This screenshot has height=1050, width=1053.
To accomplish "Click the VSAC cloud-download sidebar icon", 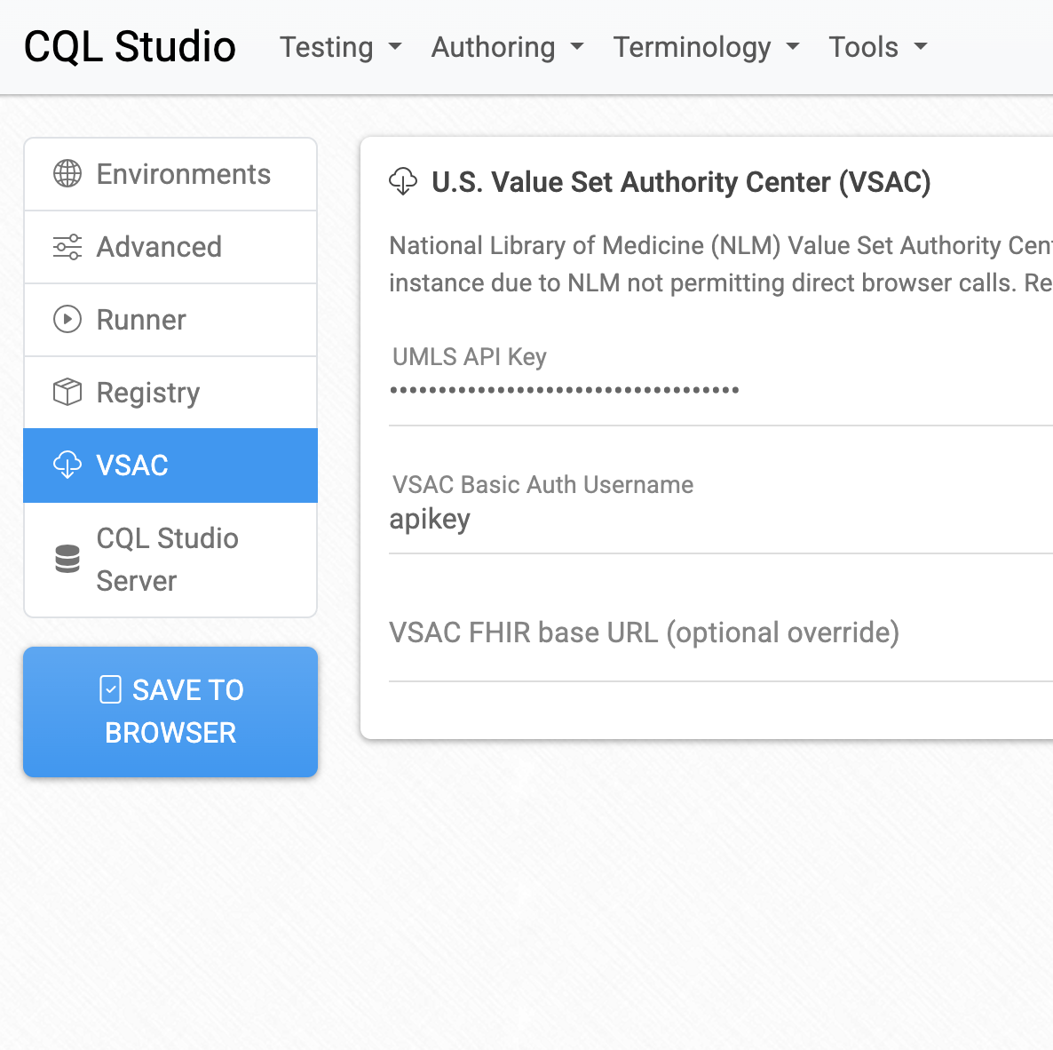I will (x=67, y=465).
